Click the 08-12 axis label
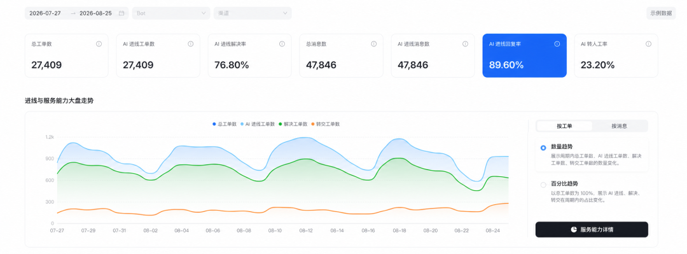The image size is (687, 254). (306, 230)
